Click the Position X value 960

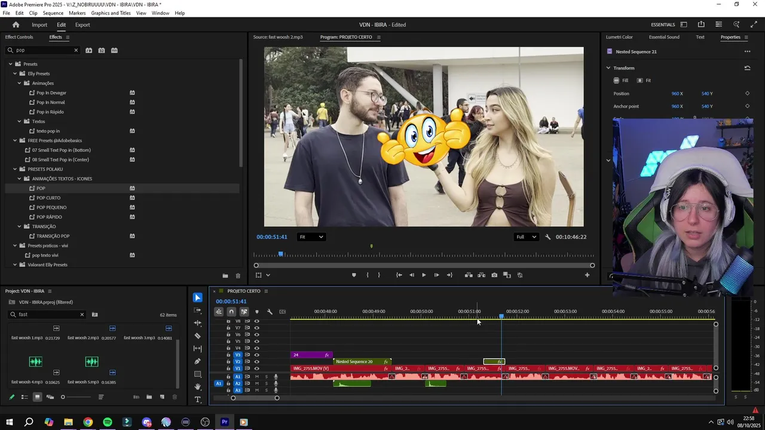(x=675, y=94)
